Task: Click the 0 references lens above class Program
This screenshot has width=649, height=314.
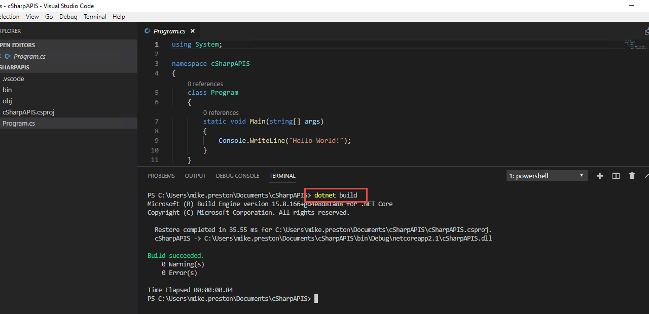Action: click(205, 84)
